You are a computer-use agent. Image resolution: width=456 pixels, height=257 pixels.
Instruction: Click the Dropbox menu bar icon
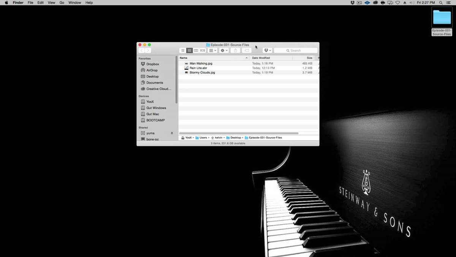pyautogui.click(x=352, y=3)
